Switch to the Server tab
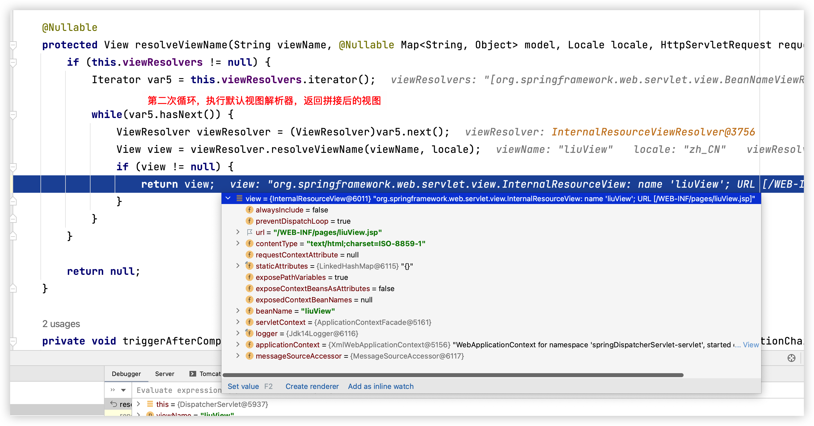Image resolution: width=814 pixels, height=426 pixels. point(164,374)
